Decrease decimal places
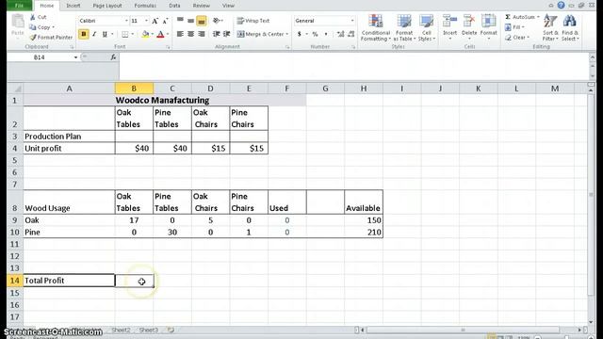Screen dimensions: 603x339 pyautogui.click(x=350, y=34)
